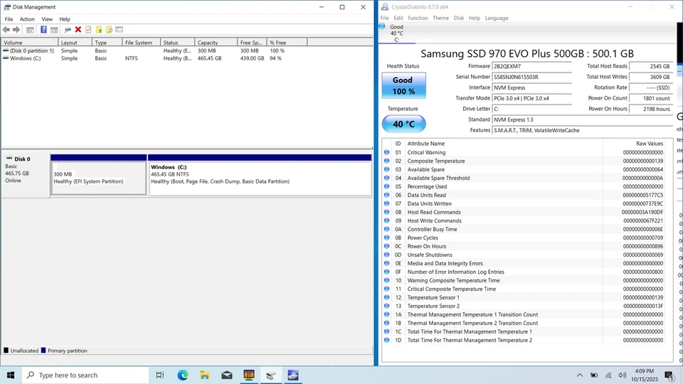The width and height of the screenshot is (683, 384).
Task: Click the Disk 0 drive icon in graphical view
Action: pyautogui.click(x=9, y=159)
